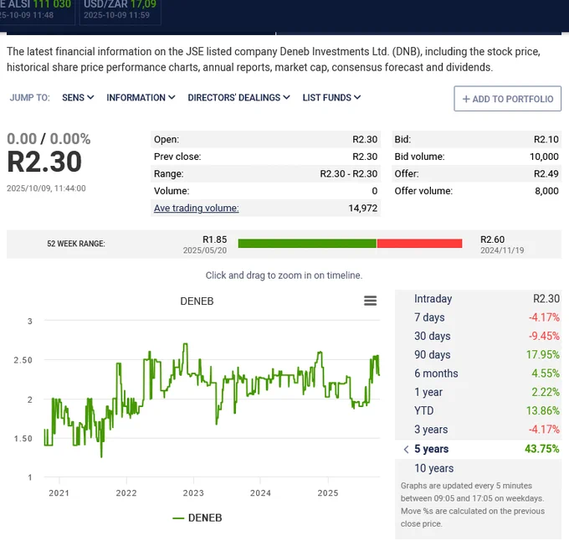Open the LIST FUNDS dropdown

331,97
